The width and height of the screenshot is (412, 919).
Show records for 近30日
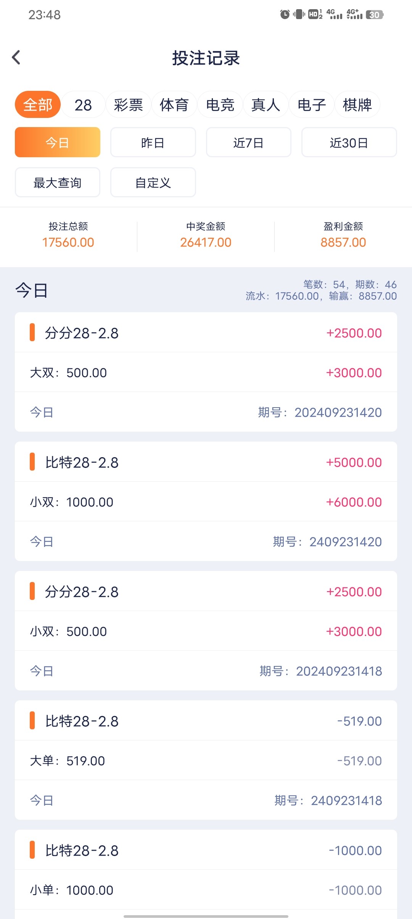[349, 142]
